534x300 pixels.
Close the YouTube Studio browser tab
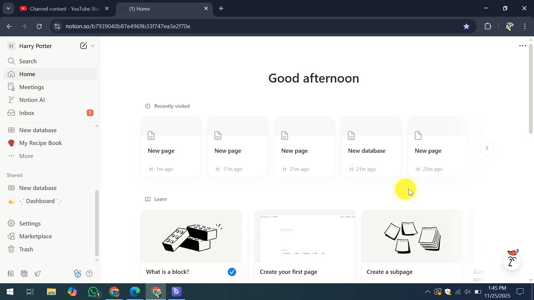pyautogui.click(x=107, y=8)
